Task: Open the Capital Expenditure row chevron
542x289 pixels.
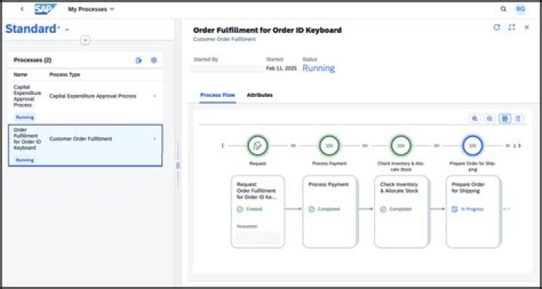Action: [154, 96]
